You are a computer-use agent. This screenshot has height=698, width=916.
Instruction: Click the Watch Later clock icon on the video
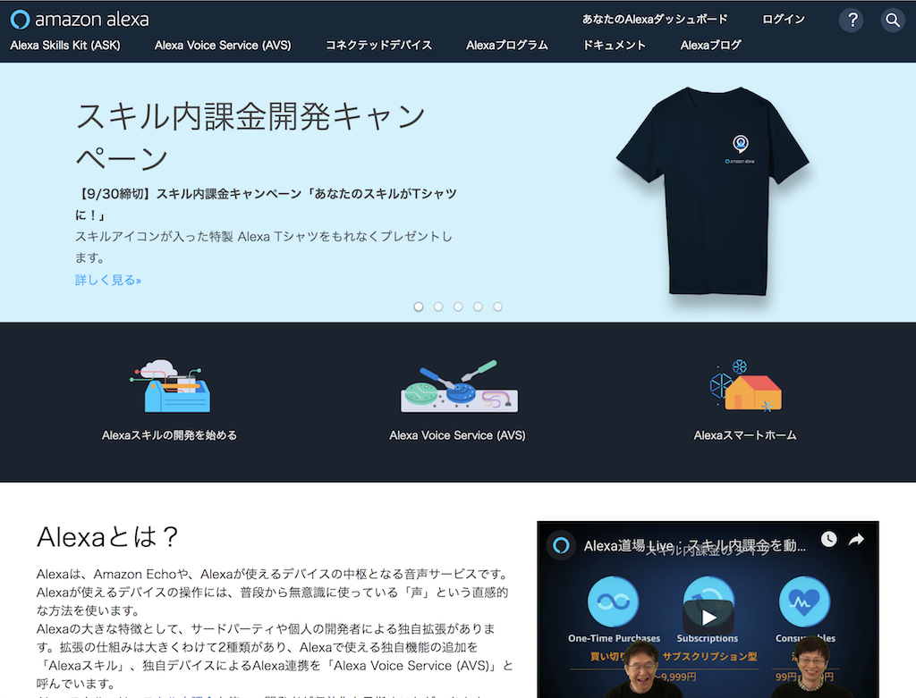pyautogui.click(x=828, y=539)
